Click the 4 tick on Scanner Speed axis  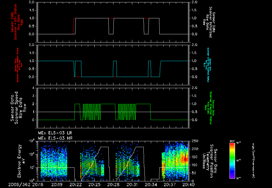click(33, 88)
